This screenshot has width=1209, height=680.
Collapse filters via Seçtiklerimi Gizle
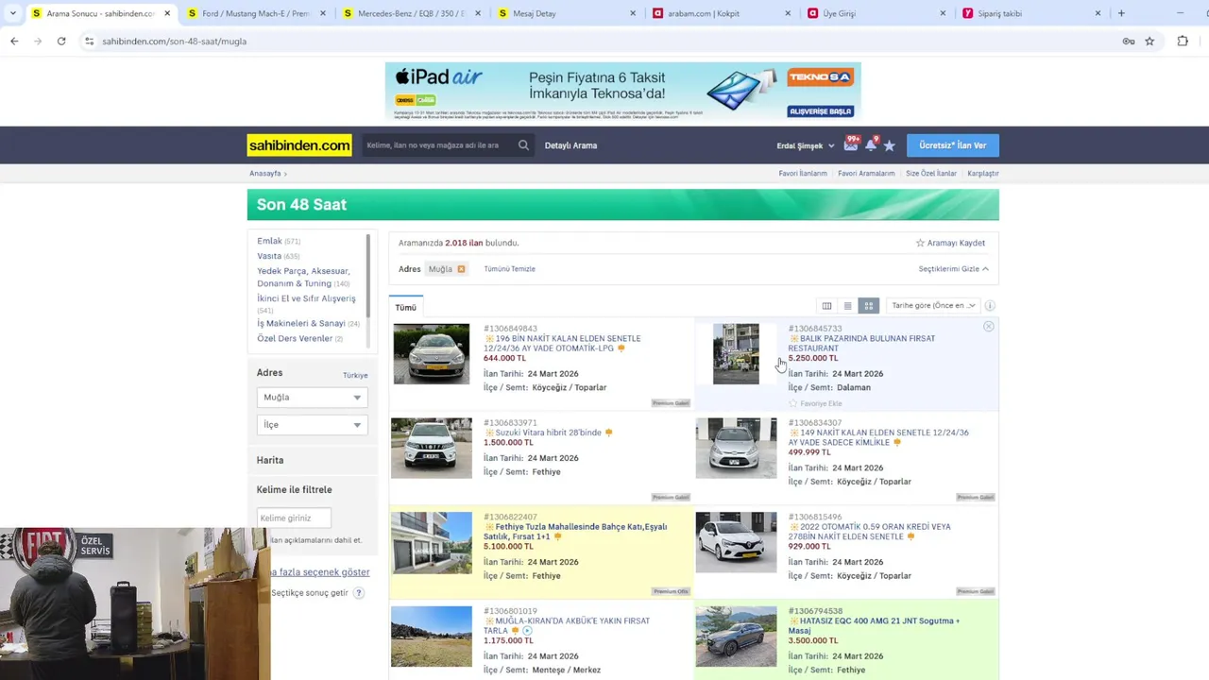tap(953, 269)
